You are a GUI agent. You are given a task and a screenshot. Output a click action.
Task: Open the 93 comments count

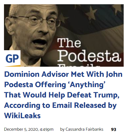click(x=114, y=130)
